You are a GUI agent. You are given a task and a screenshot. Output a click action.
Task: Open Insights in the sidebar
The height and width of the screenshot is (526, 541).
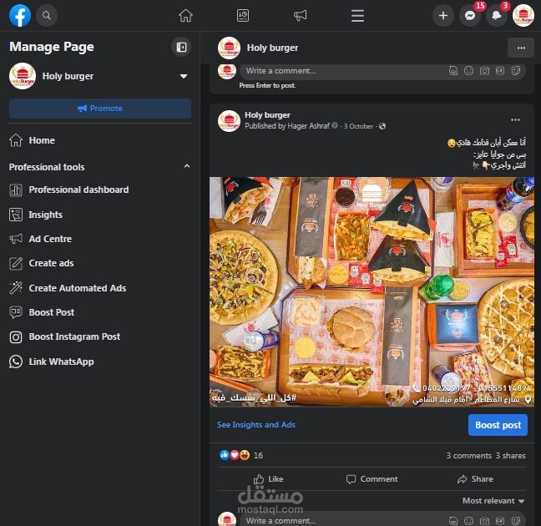point(36,215)
